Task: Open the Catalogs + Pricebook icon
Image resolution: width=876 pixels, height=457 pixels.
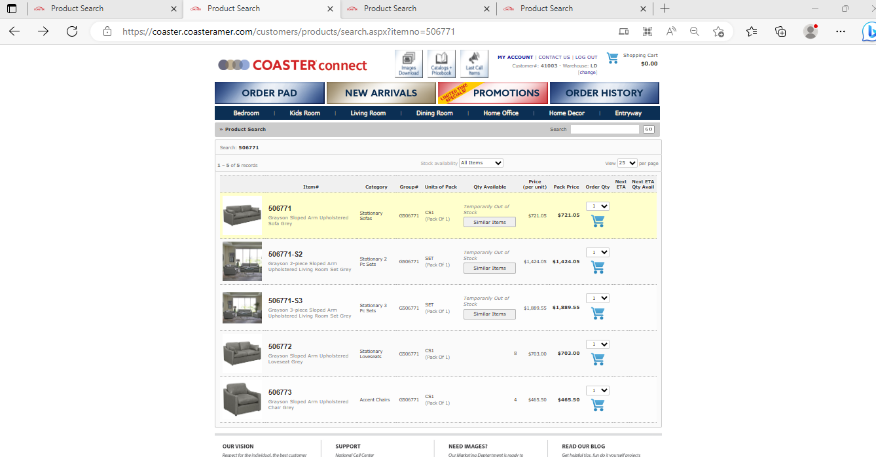Action: click(441, 64)
